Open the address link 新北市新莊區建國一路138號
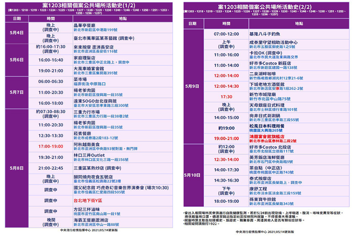The height and width of the screenshot is (236, 356). tap(273, 68)
